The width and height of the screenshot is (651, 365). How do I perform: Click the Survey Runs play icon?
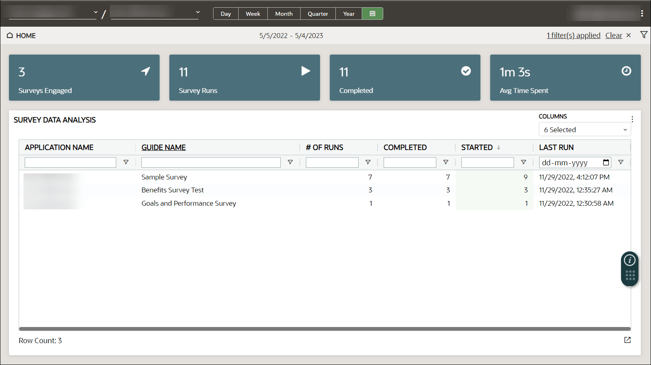(x=306, y=71)
